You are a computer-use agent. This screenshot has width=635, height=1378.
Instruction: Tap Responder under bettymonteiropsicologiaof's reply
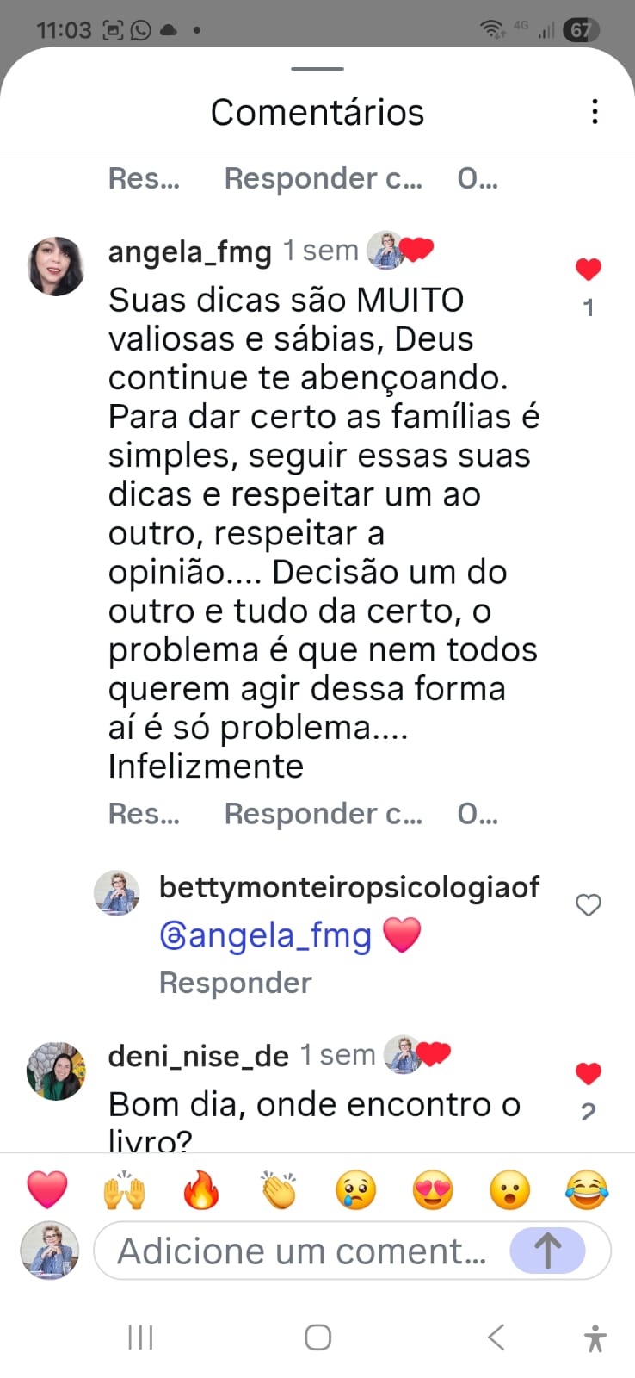pyautogui.click(x=235, y=982)
